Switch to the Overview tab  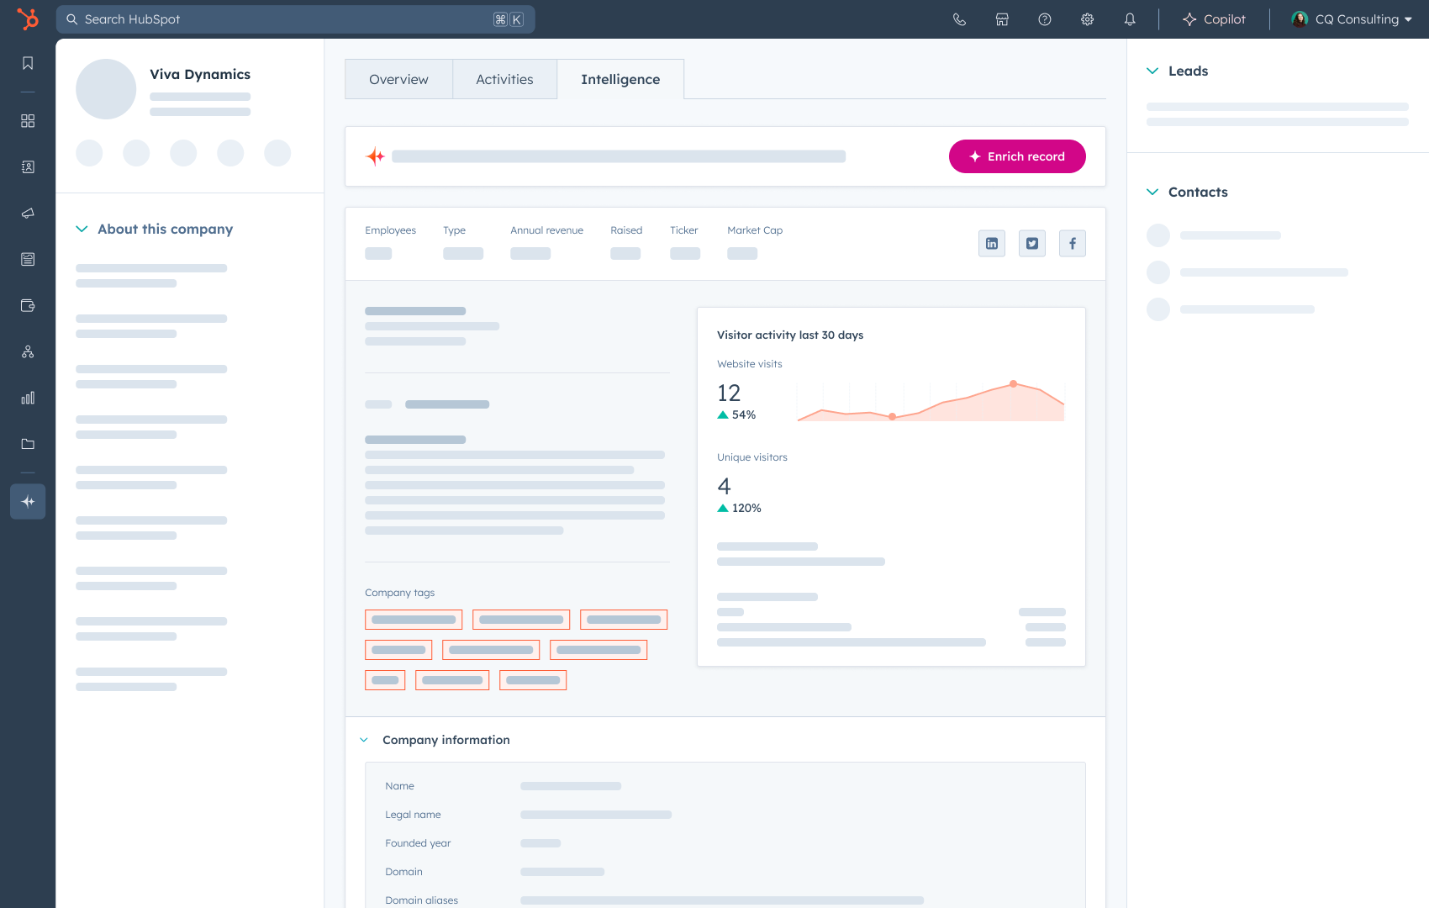[398, 79]
